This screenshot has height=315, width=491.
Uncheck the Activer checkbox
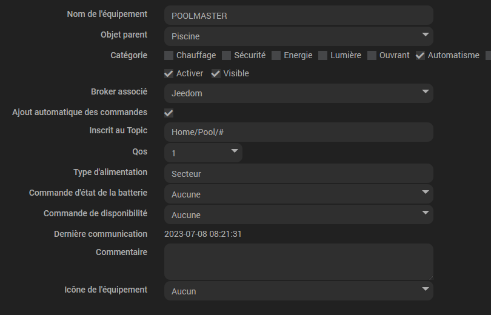[169, 74]
